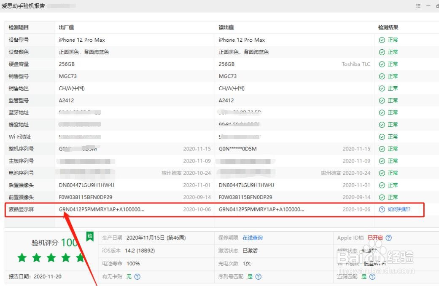This screenshot has width=439, height=286.
Task: Minimize the 爱思助手验机报告 window
Action: (x=428, y=6)
